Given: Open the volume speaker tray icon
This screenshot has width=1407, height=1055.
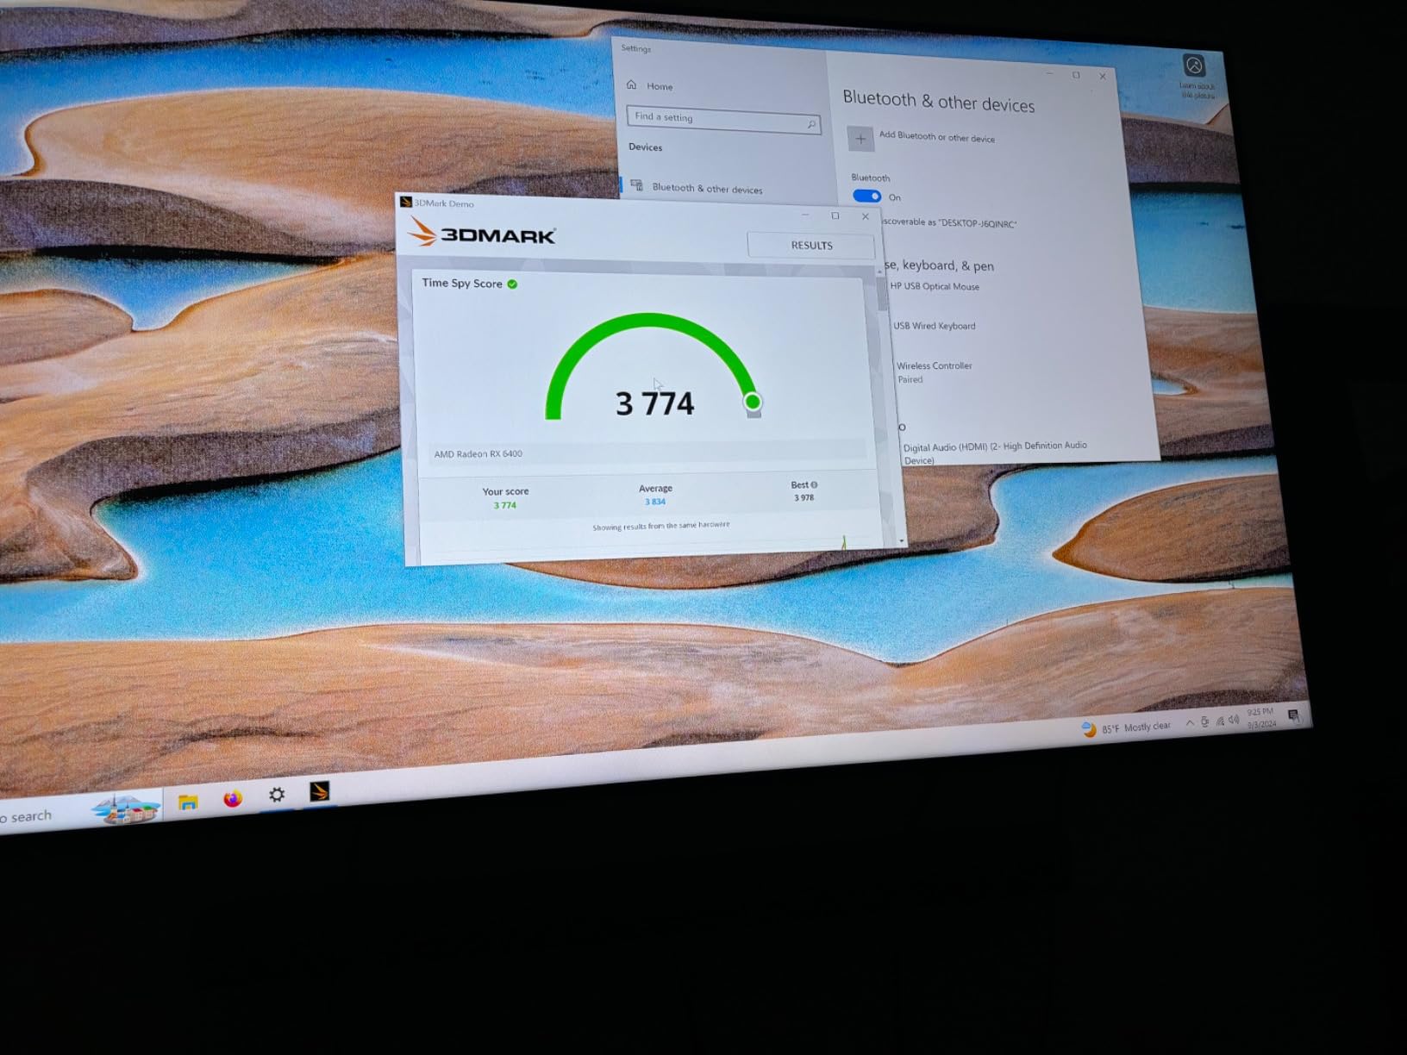Looking at the screenshot, I should (1234, 720).
